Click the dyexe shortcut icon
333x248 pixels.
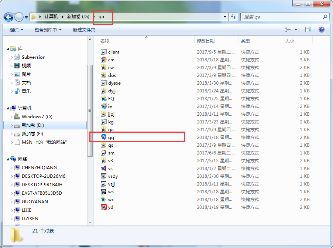(103, 83)
